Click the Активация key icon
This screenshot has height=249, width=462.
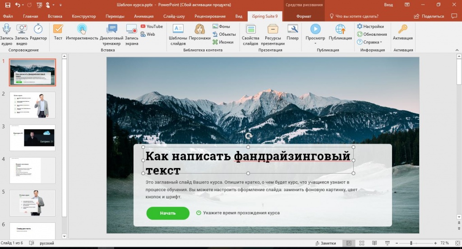[x=402, y=29]
